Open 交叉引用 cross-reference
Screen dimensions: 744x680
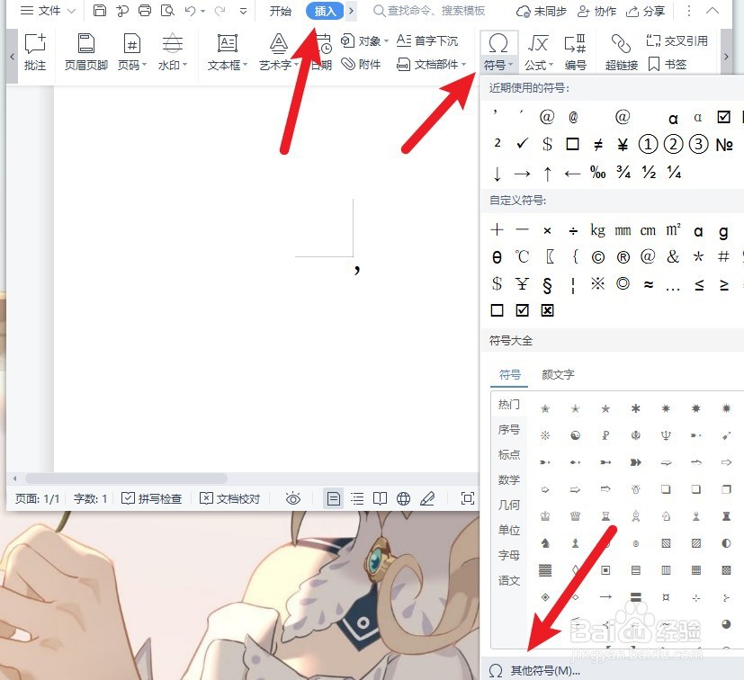pos(677,41)
